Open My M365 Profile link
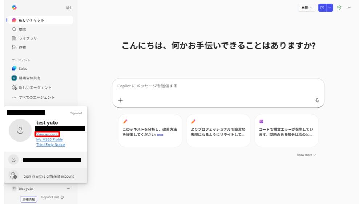363x204 pixels. pos(49,139)
